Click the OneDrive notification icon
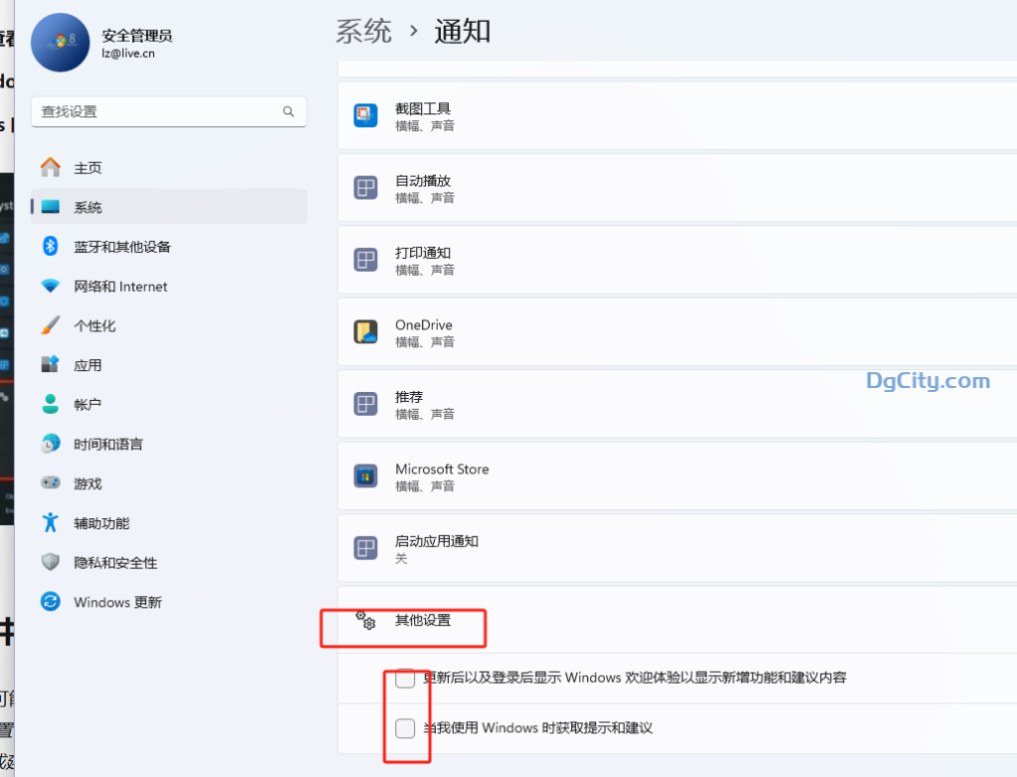1017x777 pixels. (365, 332)
